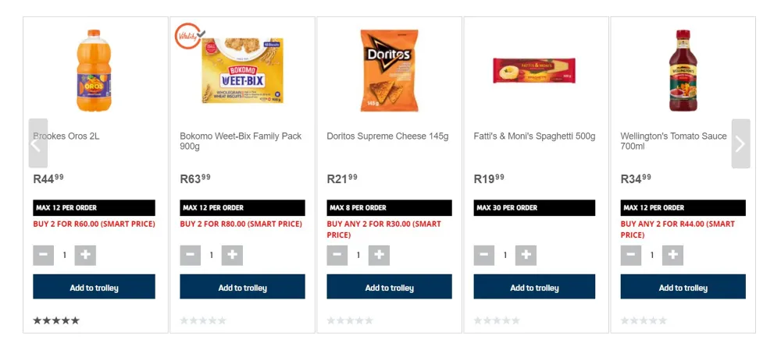781x339 pixels.
Task: Click next carousel arrow
Action: [x=740, y=143]
